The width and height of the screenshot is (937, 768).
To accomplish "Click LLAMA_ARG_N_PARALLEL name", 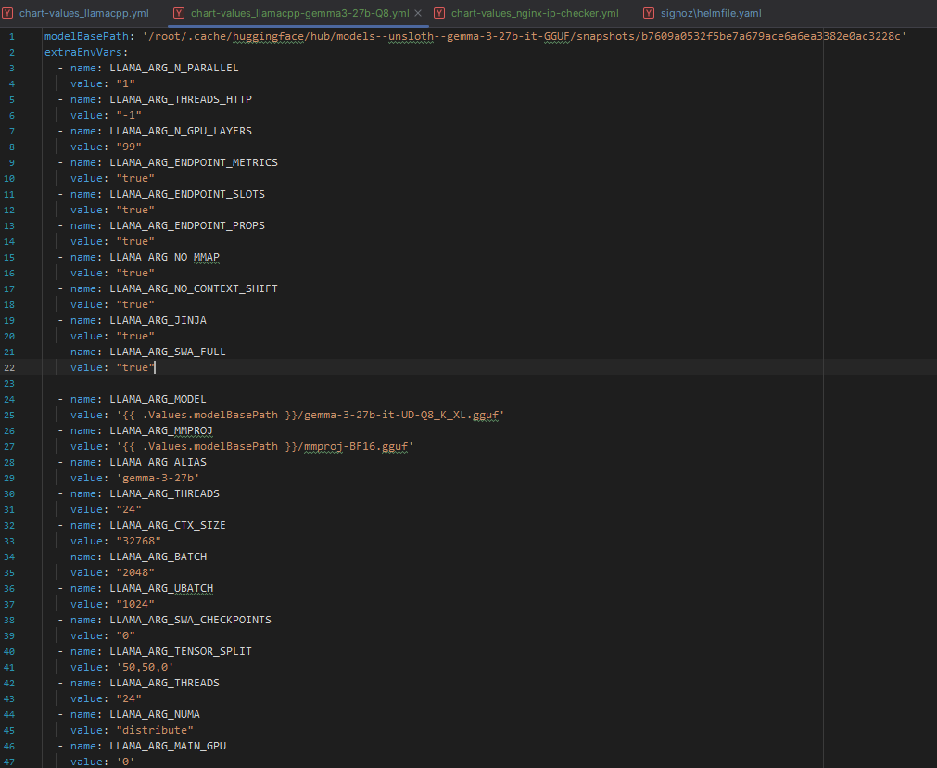I will (174, 69).
